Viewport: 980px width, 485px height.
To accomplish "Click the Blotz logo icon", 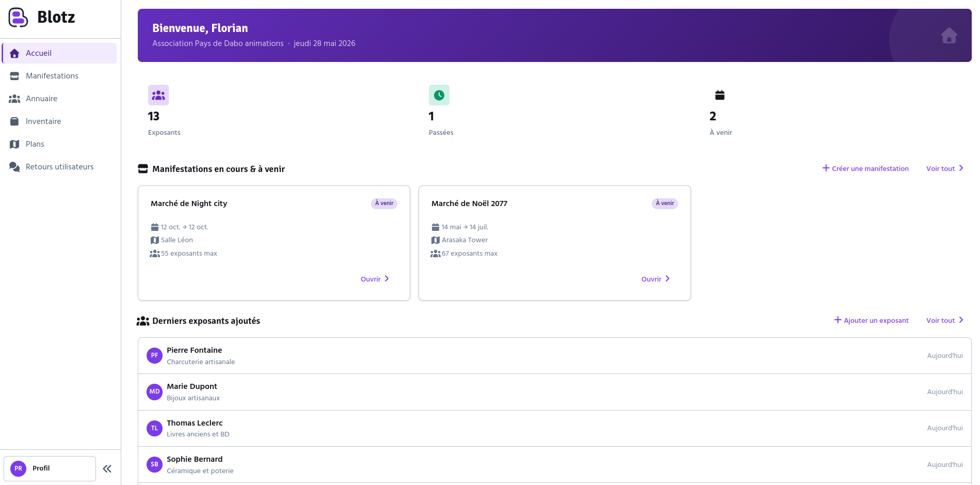I will (18, 18).
